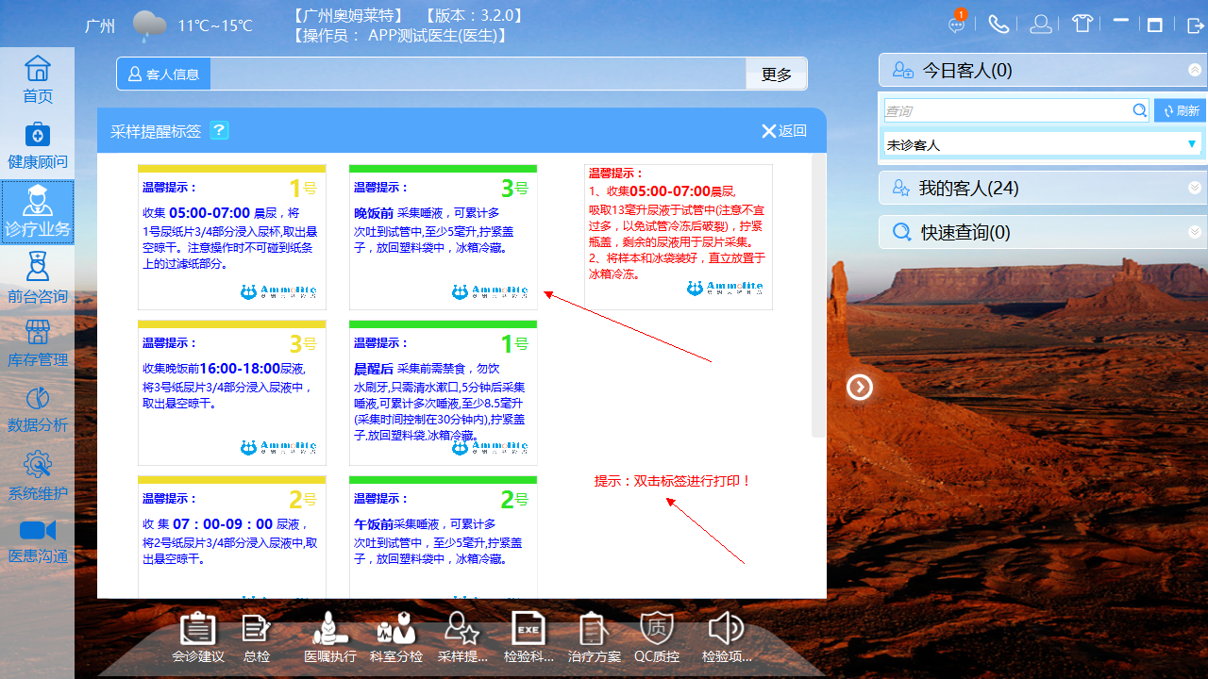
Task: Click the 广州 city name
Action: click(x=100, y=26)
